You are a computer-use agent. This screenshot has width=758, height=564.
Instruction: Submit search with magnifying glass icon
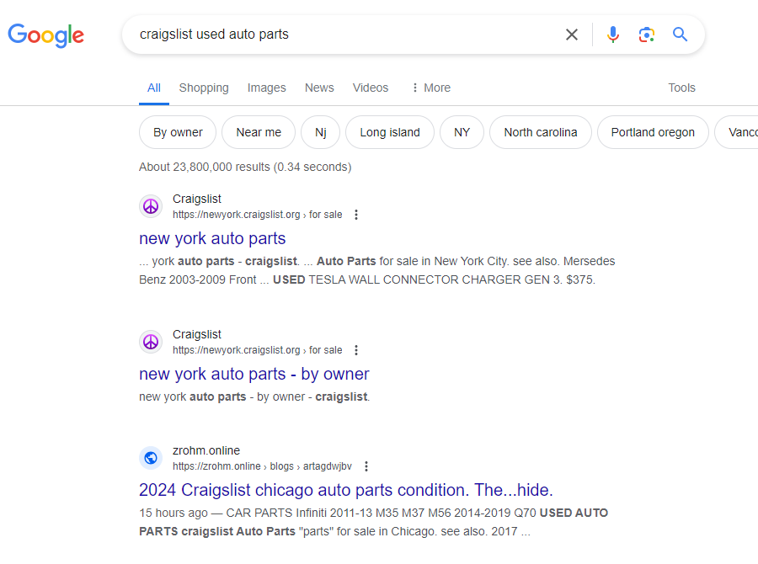point(680,35)
